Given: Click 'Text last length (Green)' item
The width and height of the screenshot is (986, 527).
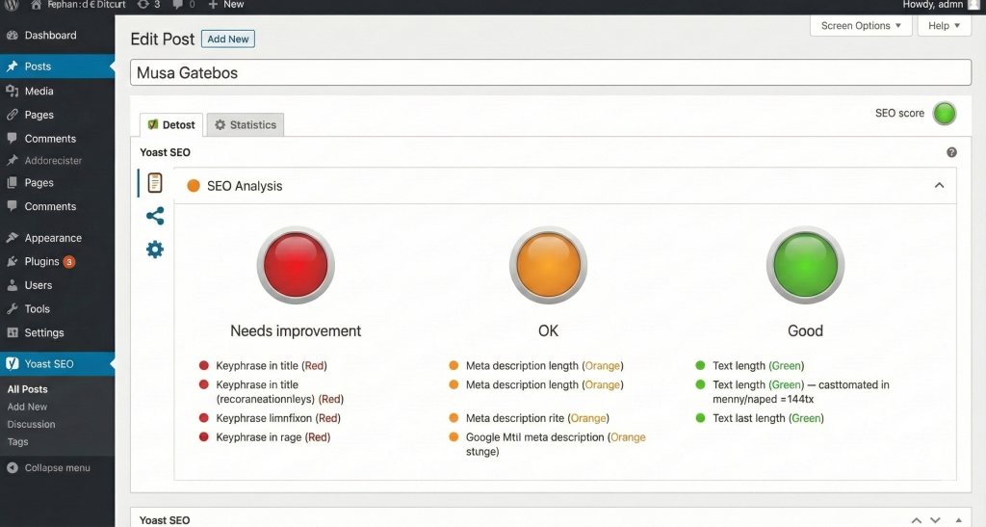Looking at the screenshot, I should coord(760,418).
